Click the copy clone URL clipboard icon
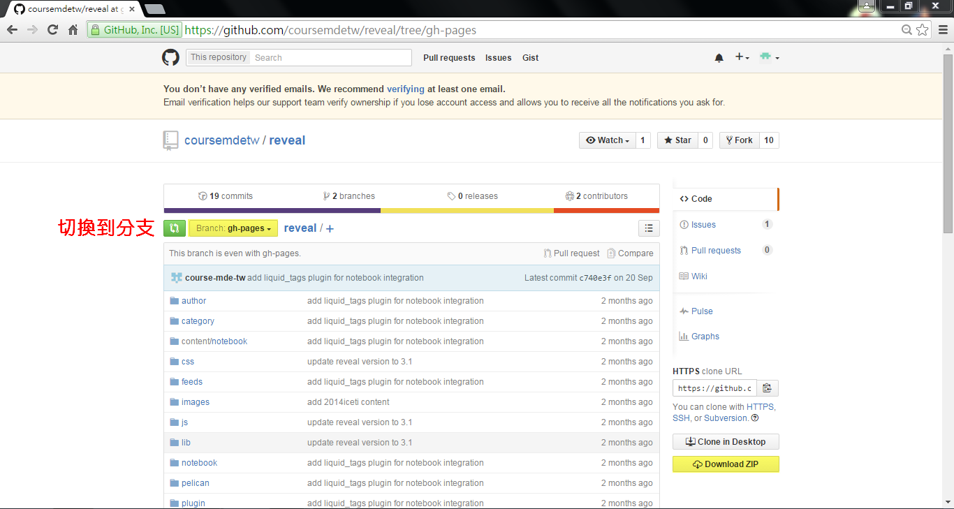This screenshot has height=509, width=954. point(768,388)
